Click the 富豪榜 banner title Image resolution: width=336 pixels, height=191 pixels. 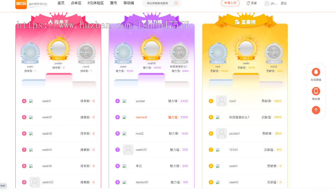pyautogui.click(x=248, y=22)
